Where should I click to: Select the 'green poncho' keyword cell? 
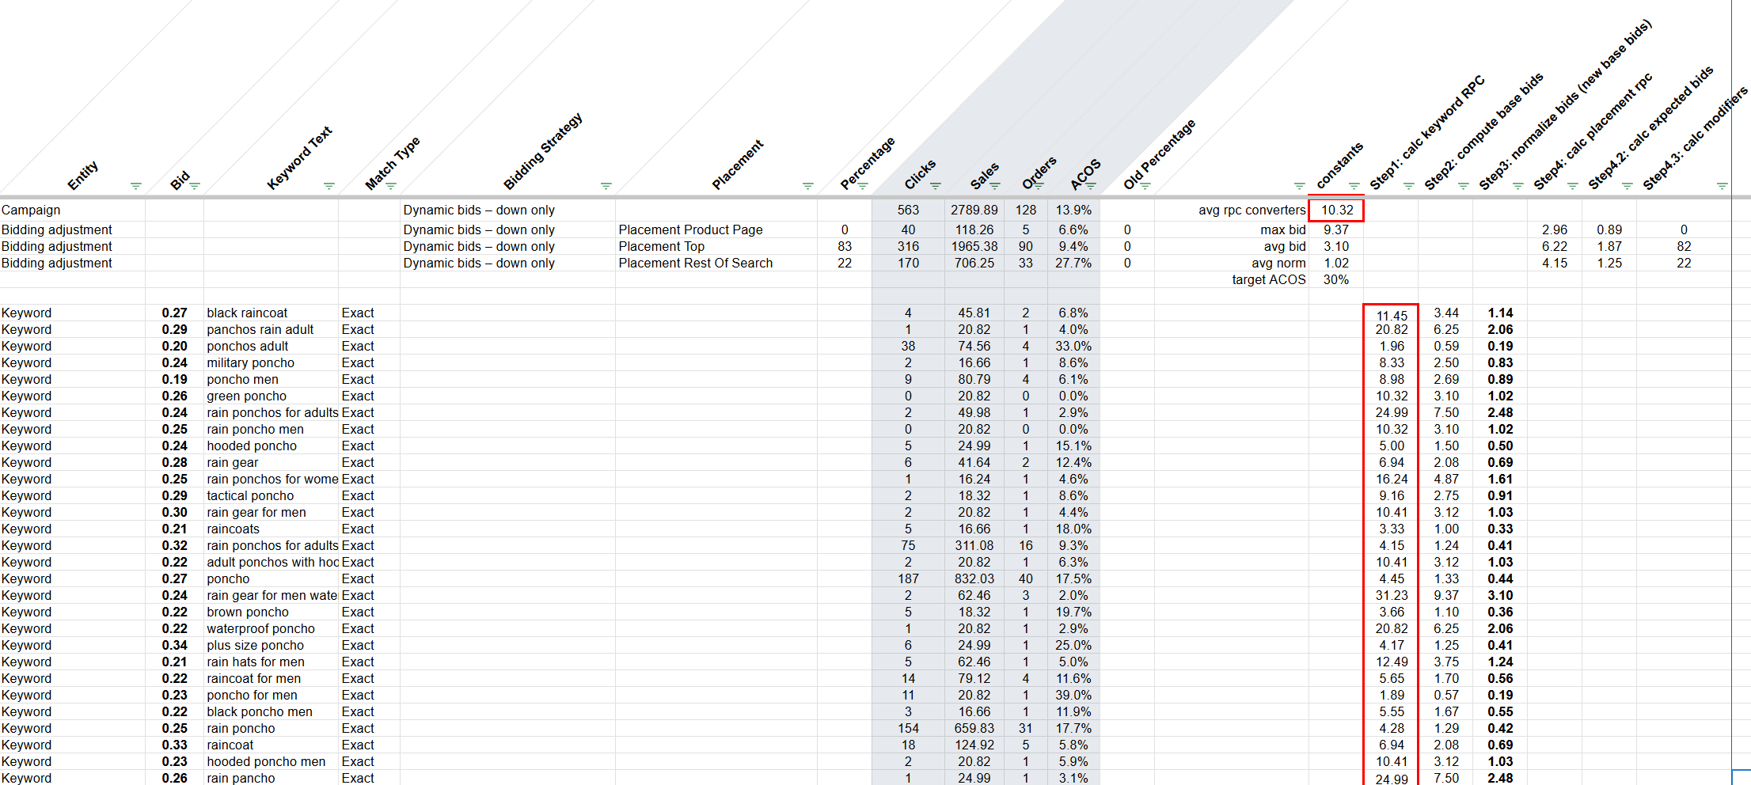tap(272, 396)
